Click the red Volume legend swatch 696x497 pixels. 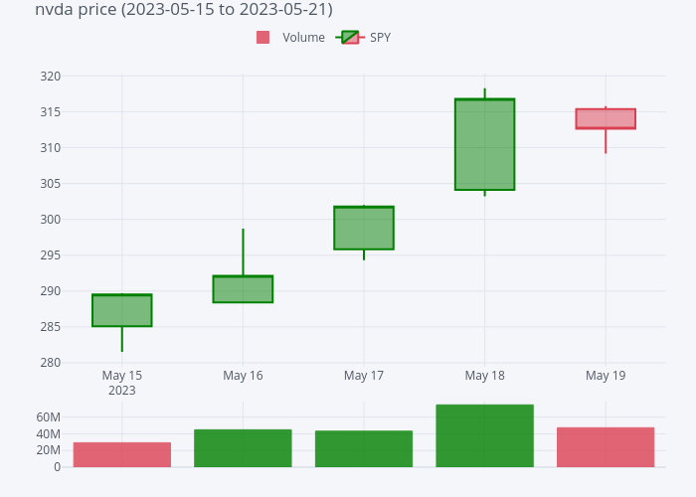tap(262, 38)
